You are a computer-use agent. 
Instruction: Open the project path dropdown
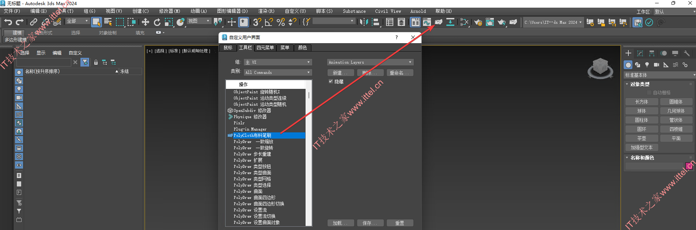click(553, 22)
